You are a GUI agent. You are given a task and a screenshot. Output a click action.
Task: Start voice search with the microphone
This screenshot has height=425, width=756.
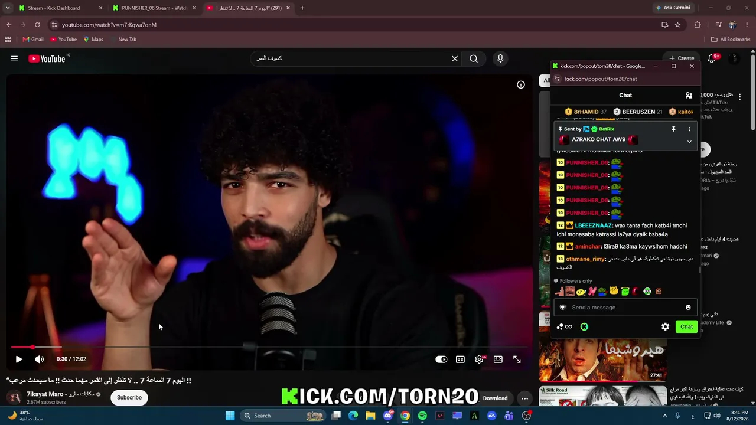click(500, 58)
